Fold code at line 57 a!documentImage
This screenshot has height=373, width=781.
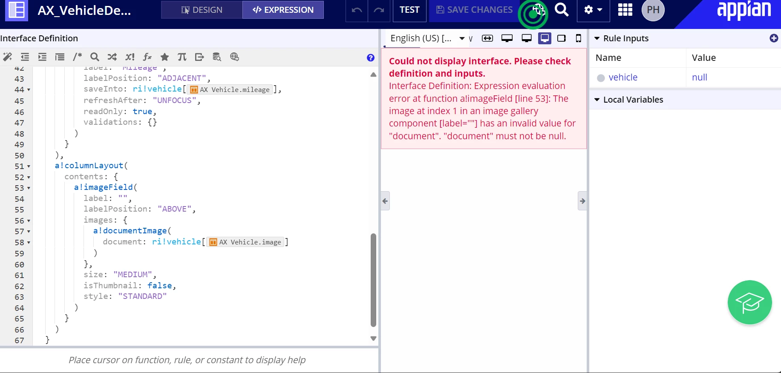pyautogui.click(x=29, y=232)
